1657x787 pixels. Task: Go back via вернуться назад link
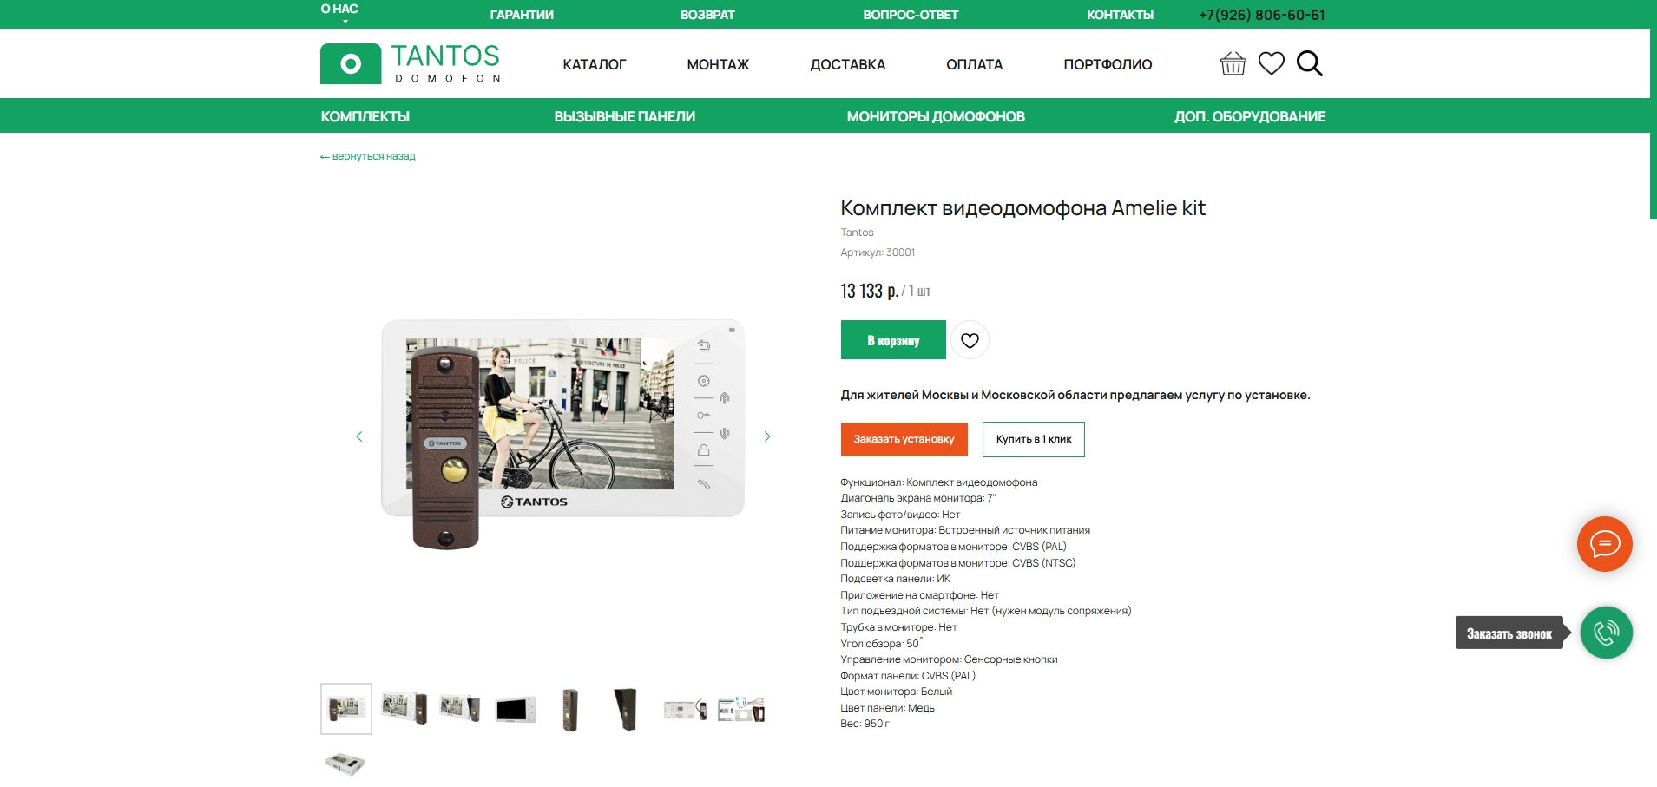tap(368, 156)
